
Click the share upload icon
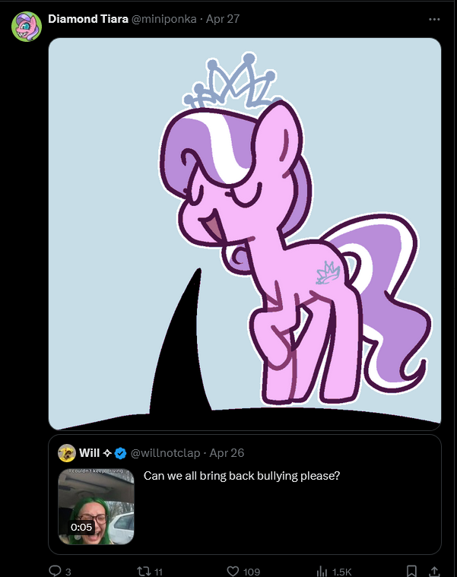(x=434, y=571)
